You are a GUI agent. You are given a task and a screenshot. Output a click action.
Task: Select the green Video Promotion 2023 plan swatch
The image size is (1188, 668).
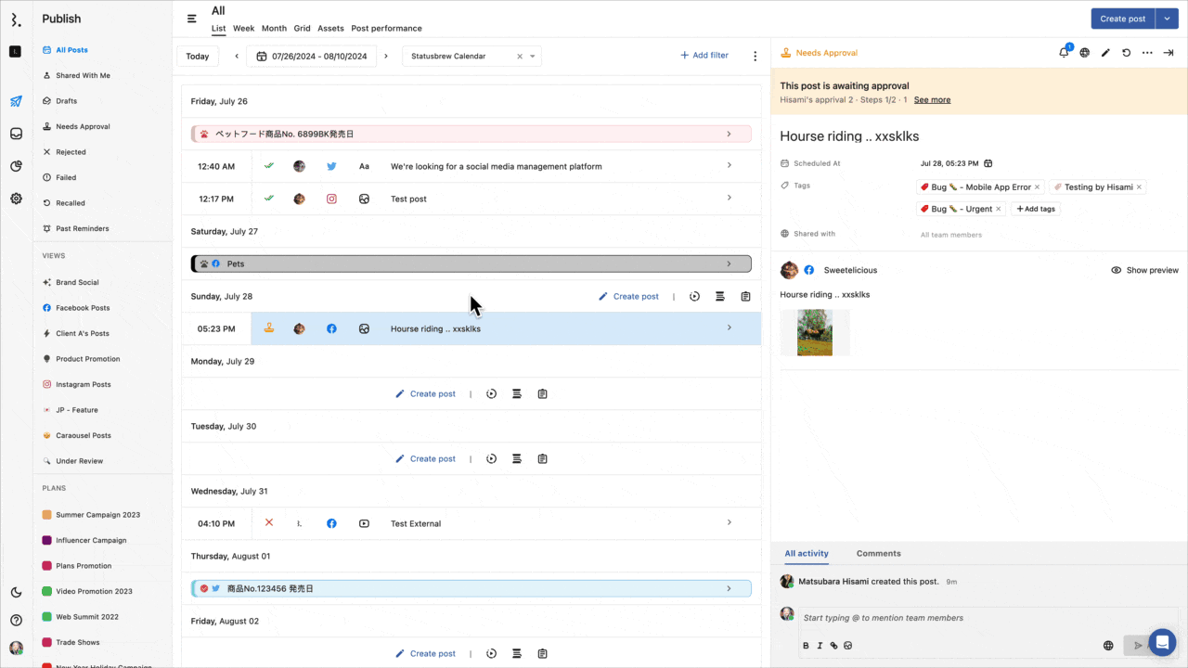click(x=47, y=591)
